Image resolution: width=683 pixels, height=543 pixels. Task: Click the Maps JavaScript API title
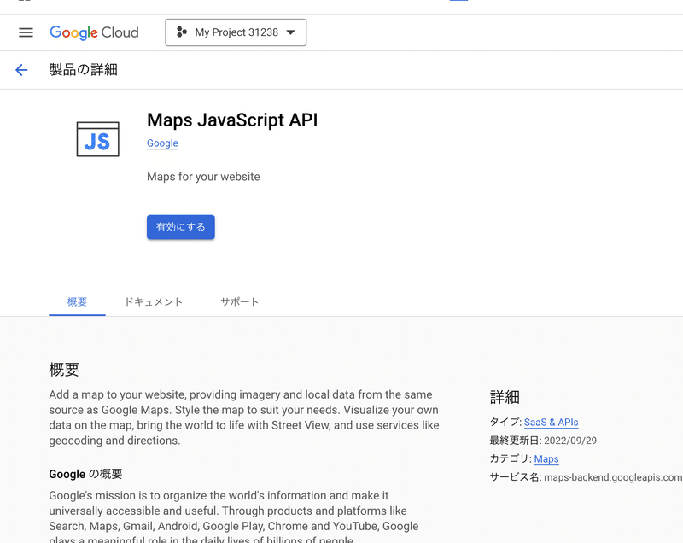[232, 120]
